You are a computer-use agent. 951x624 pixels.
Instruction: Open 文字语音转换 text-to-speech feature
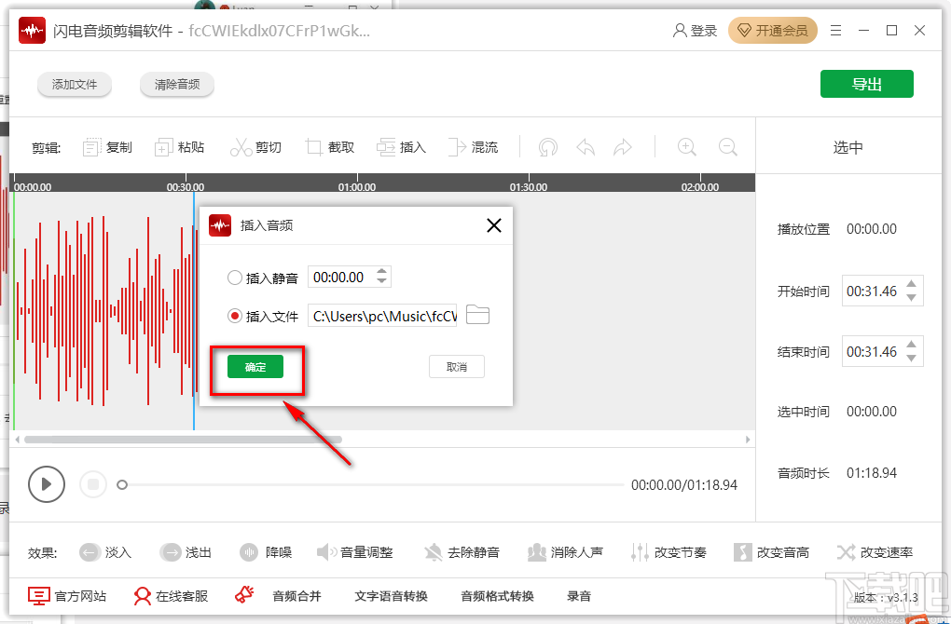click(x=391, y=596)
